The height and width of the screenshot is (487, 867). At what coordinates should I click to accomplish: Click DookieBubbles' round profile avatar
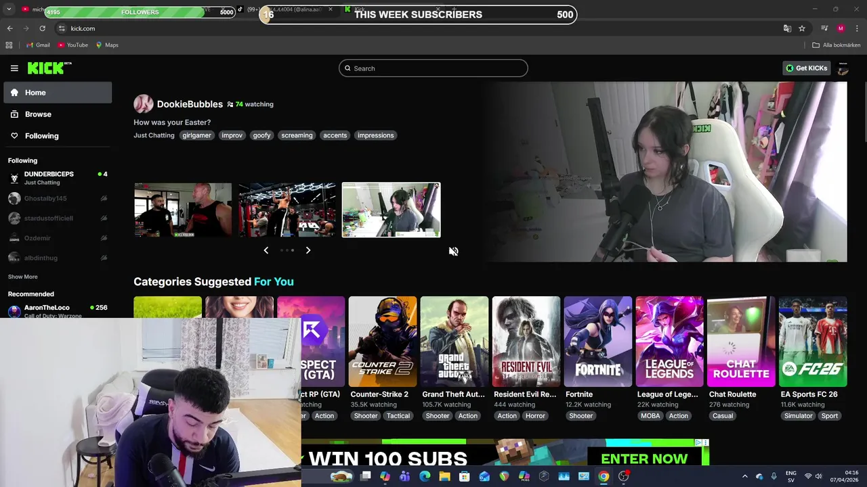[143, 104]
